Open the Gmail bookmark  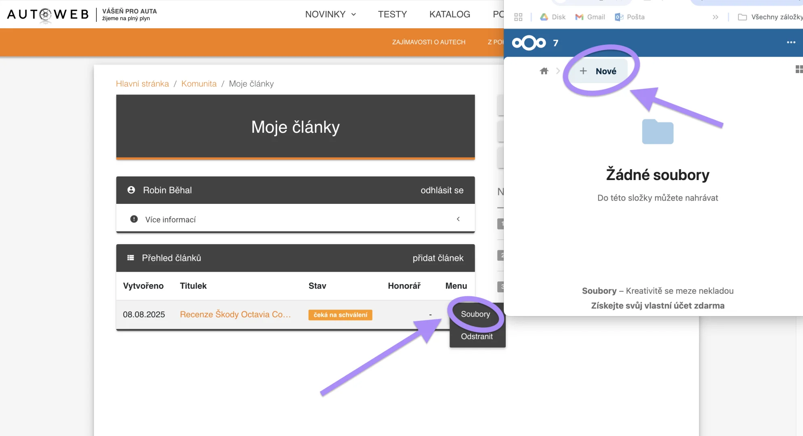590,17
